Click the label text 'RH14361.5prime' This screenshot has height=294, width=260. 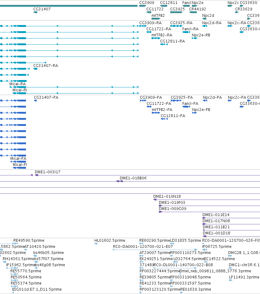[x=18, y=259]
